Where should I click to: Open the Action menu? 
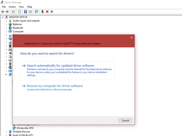pyautogui.click(x=12, y=7)
